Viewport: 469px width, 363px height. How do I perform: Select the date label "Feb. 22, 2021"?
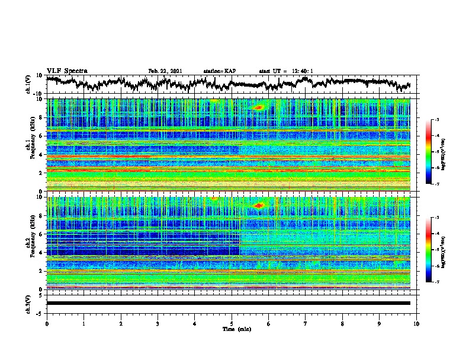point(165,71)
